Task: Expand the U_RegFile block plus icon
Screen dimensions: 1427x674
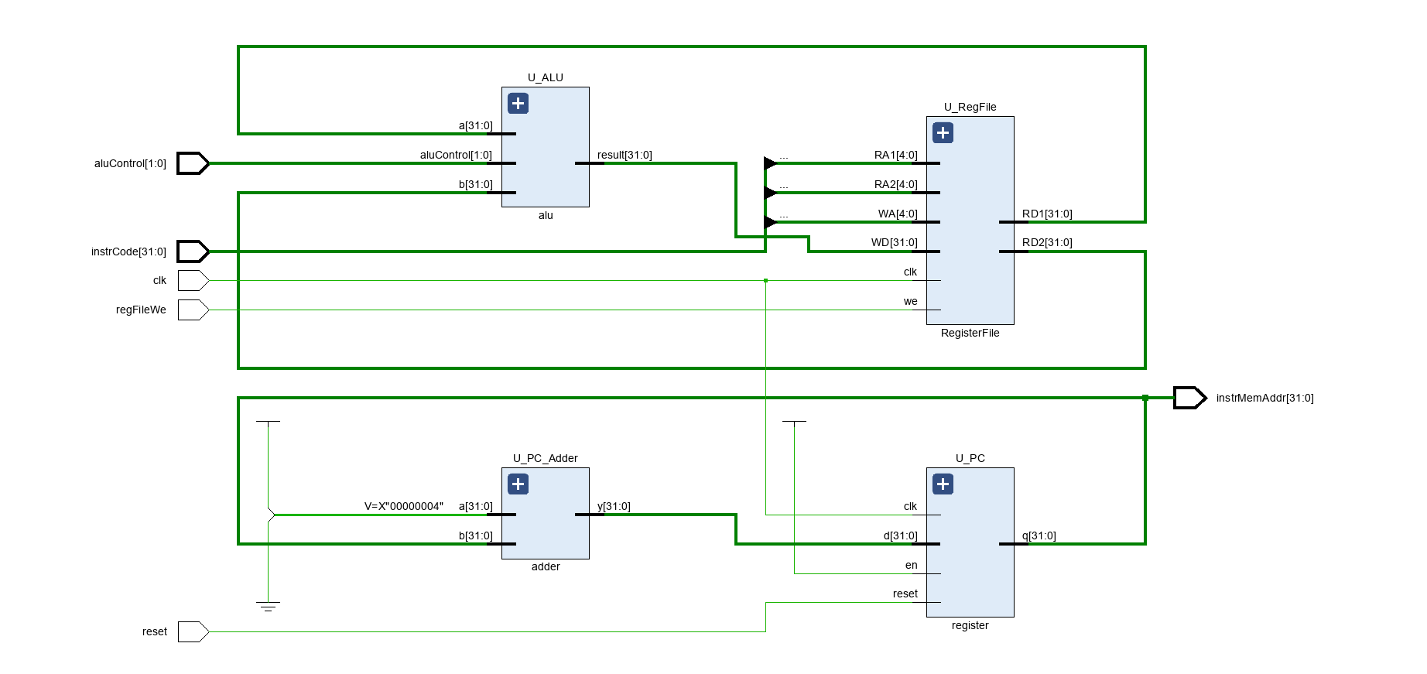Action: point(943,133)
